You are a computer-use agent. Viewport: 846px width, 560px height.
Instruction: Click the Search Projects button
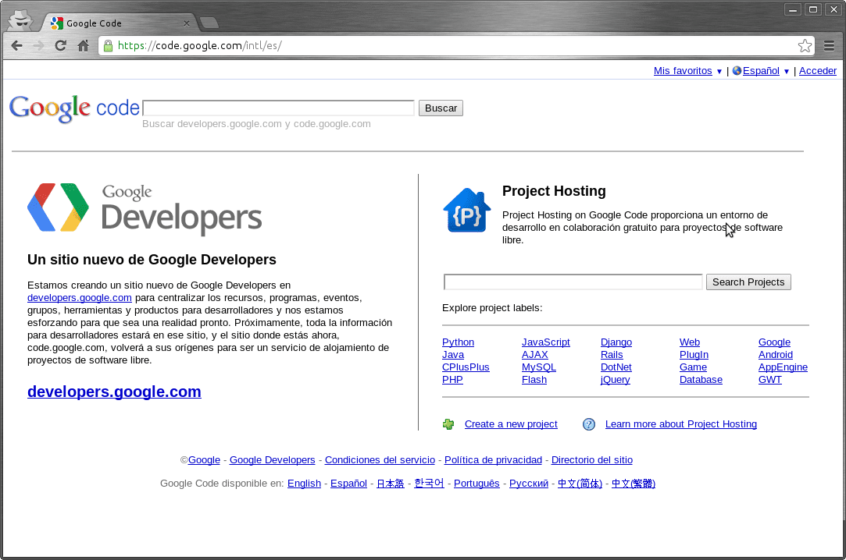(748, 282)
